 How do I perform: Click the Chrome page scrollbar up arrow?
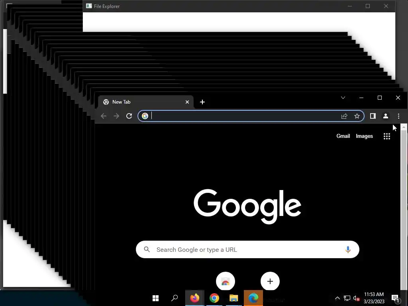[404, 127]
